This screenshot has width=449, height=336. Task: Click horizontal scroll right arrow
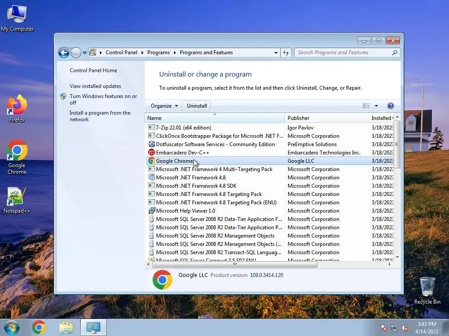389,264
